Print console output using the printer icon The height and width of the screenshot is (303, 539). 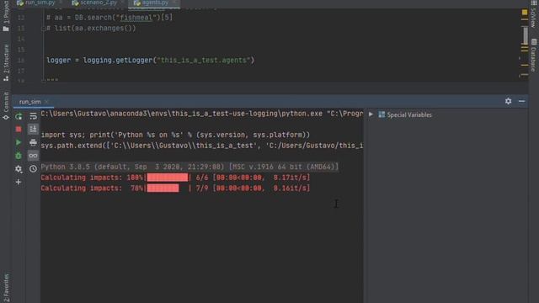[33, 142]
